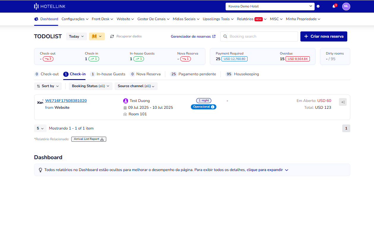Click the In-house Guests green trend badge
The height and width of the screenshot is (230, 374).
[139, 59]
